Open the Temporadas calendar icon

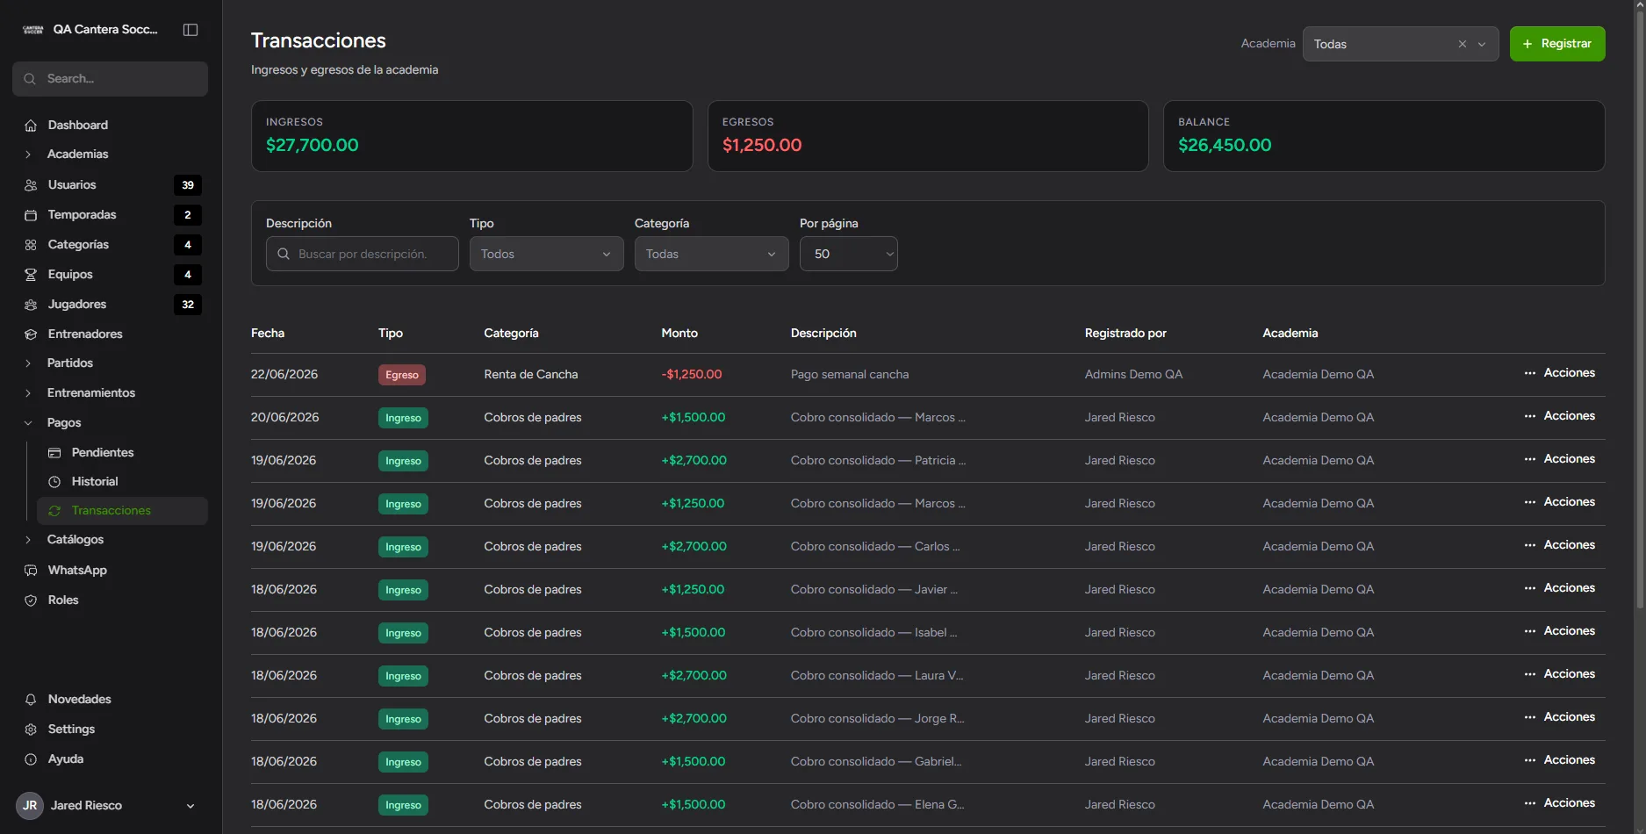[x=31, y=215]
